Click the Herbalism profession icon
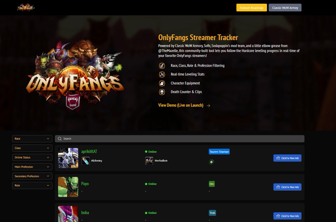Viewport: 336px width, 222px height. [x=149, y=161]
